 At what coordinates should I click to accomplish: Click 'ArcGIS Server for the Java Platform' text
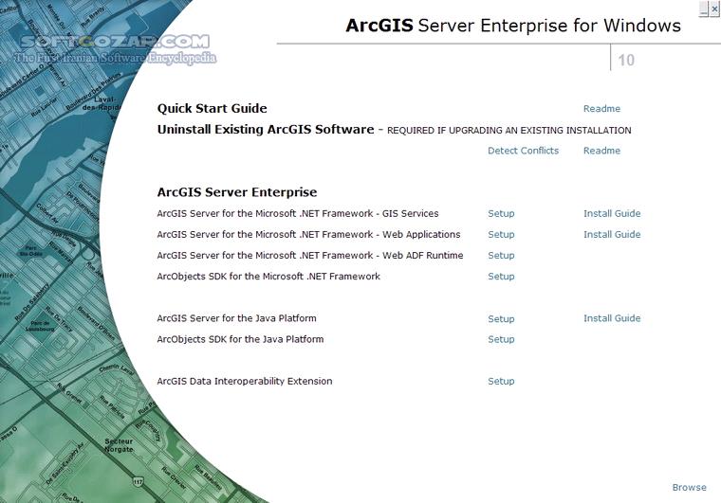(x=236, y=318)
